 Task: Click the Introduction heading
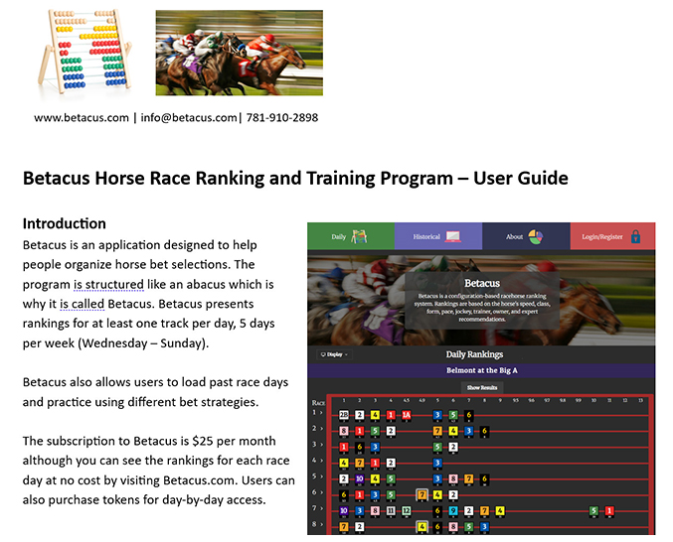(65, 223)
